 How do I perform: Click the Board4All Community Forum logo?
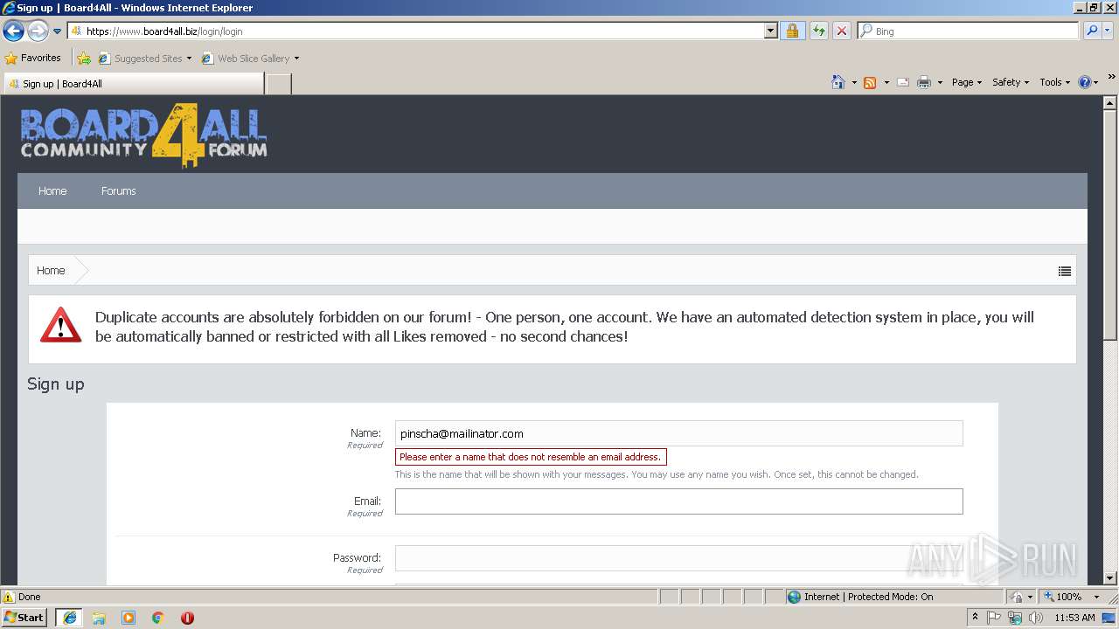pyautogui.click(x=143, y=135)
